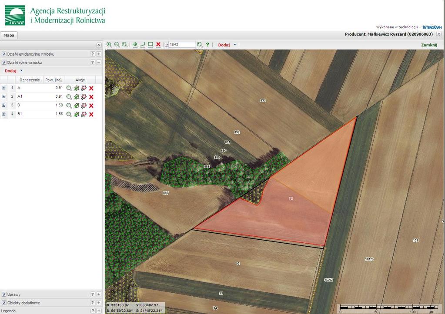Open help for Działki ewidencyjne wniosku layer

click(x=92, y=54)
